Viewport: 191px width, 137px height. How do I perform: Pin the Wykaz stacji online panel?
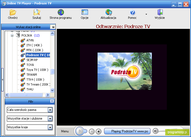[x=53, y=27]
